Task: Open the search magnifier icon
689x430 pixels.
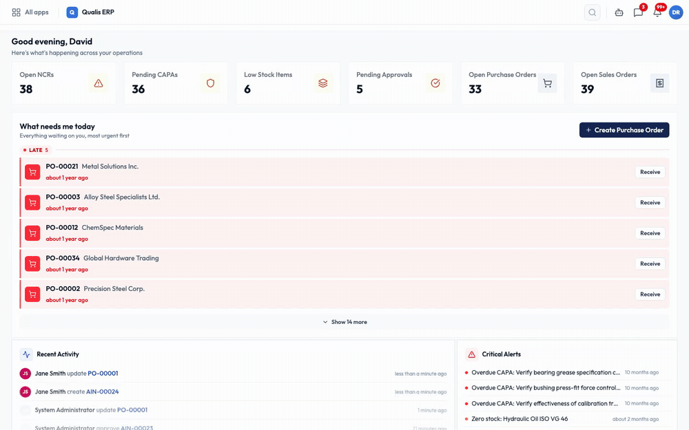Action: [x=593, y=12]
